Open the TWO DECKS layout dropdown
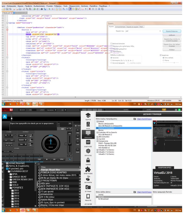184x214 pixels. (52, 110)
